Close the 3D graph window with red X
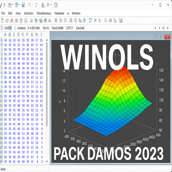172x172 pixels. click(x=167, y=37)
